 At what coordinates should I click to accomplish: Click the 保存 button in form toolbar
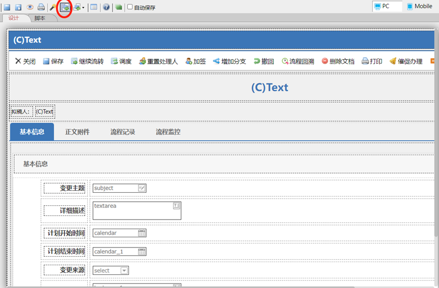(x=53, y=61)
